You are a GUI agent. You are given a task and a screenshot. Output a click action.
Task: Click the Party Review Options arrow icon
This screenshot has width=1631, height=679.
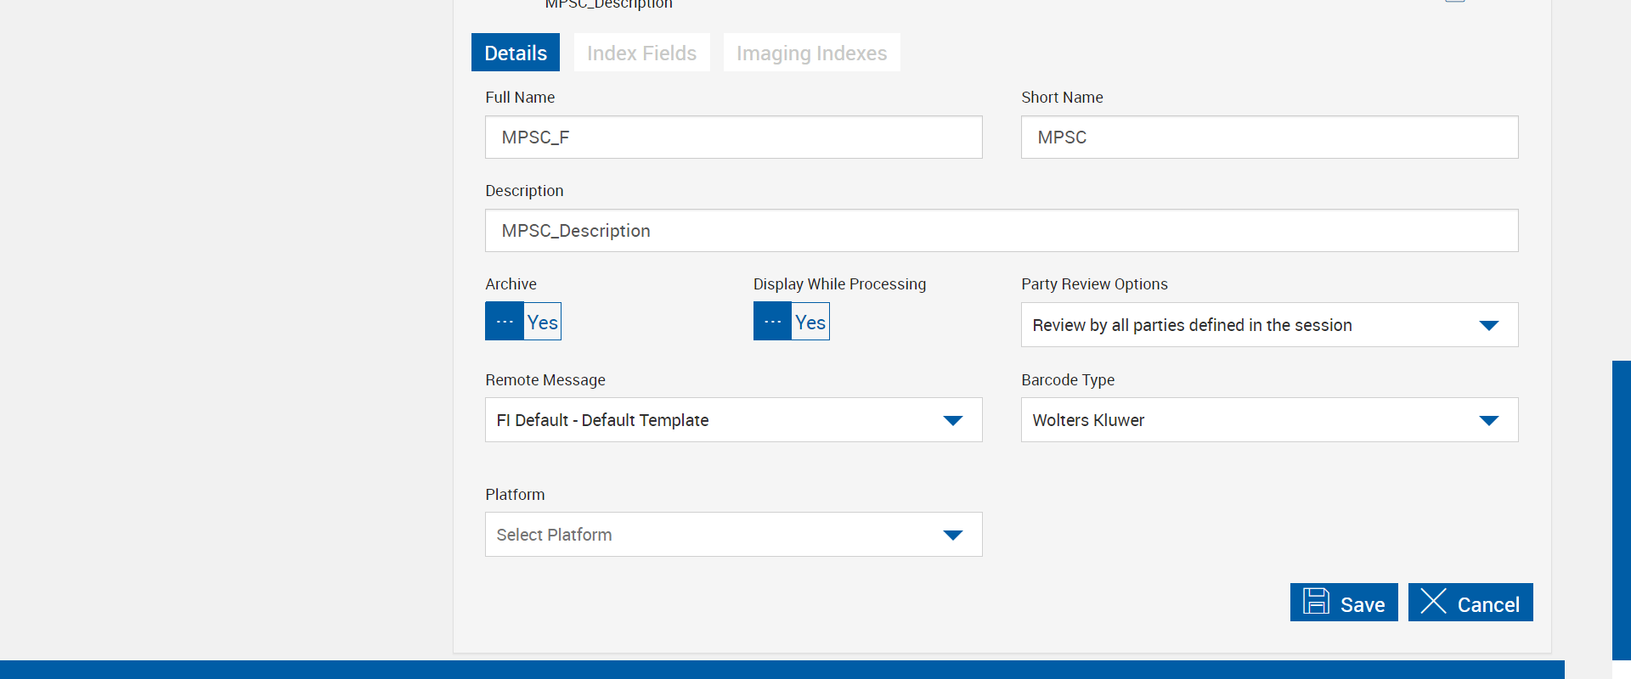pos(1488,325)
